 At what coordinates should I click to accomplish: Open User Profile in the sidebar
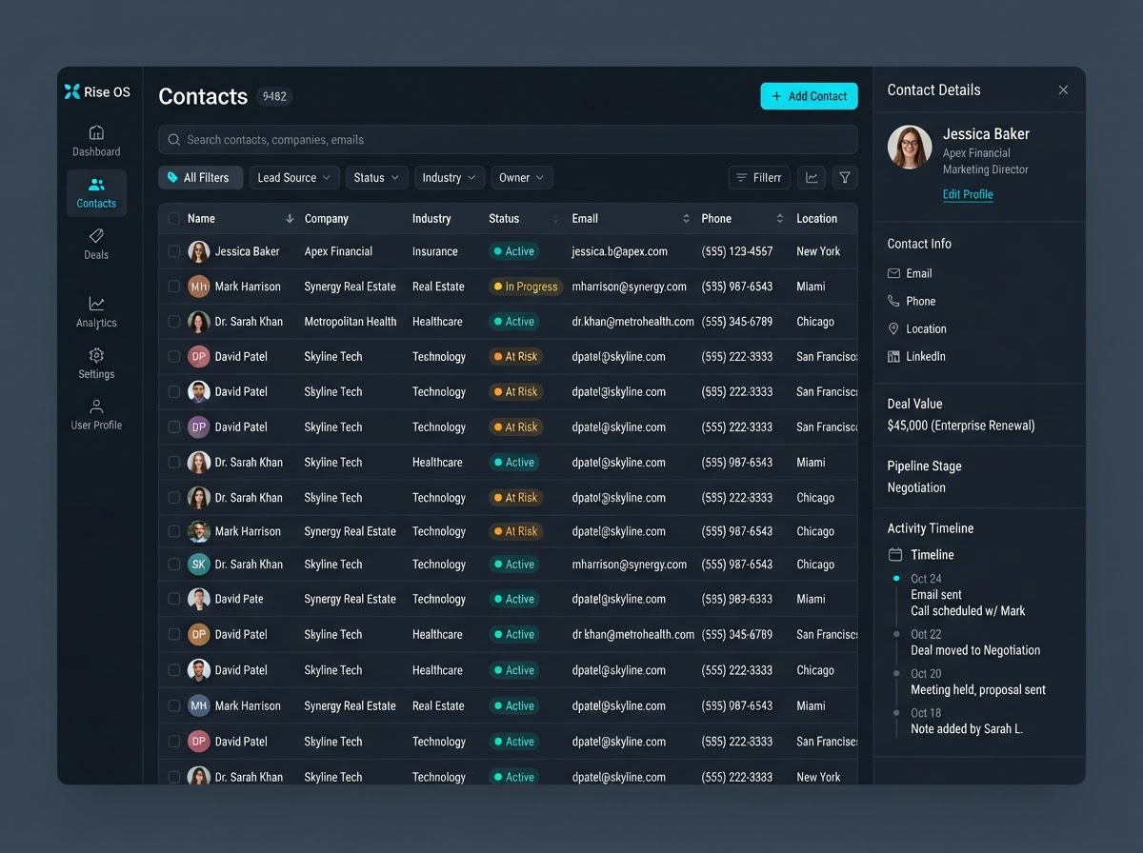(96, 415)
